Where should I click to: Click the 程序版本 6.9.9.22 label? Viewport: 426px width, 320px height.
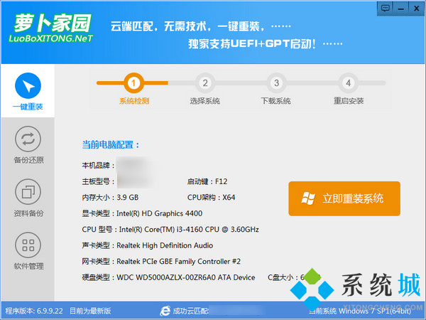coord(35,311)
